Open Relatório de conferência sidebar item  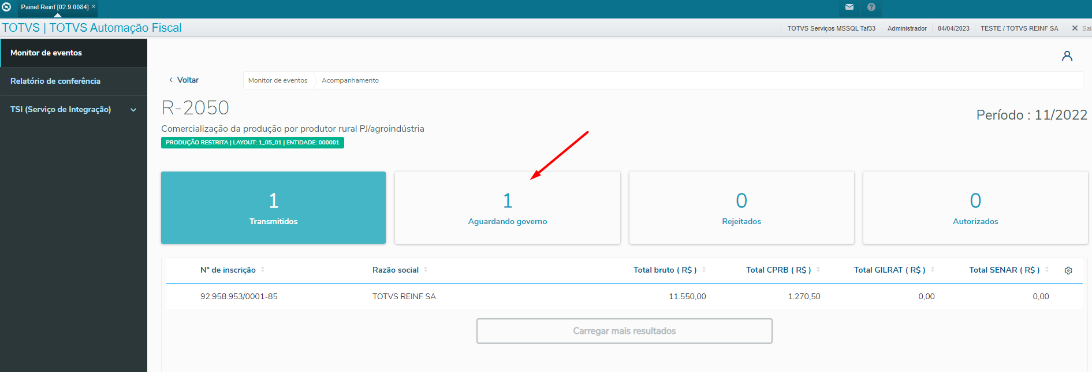pos(74,81)
